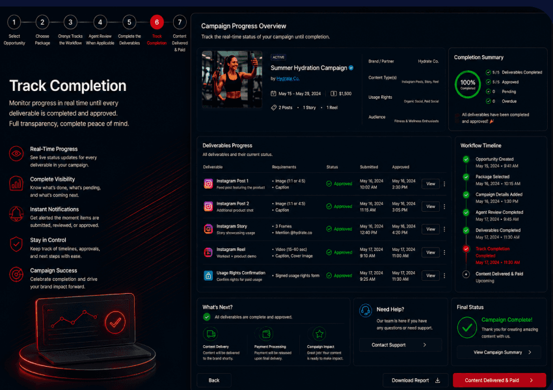Open the more options menu for Instagram Reel
Image resolution: width=553 pixels, height=390 pixels.
444,252
